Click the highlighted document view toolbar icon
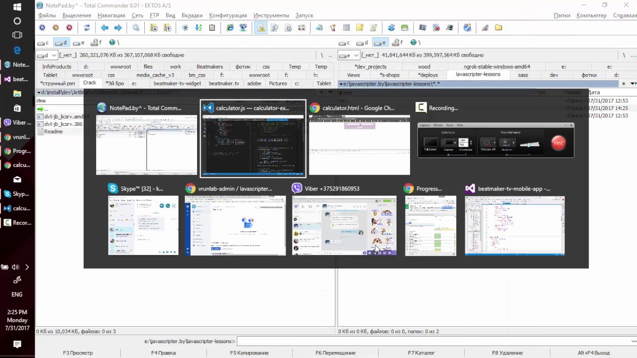The height and width of the screenshot is (358, 637). pyautogui.click(x=261, y=28)
